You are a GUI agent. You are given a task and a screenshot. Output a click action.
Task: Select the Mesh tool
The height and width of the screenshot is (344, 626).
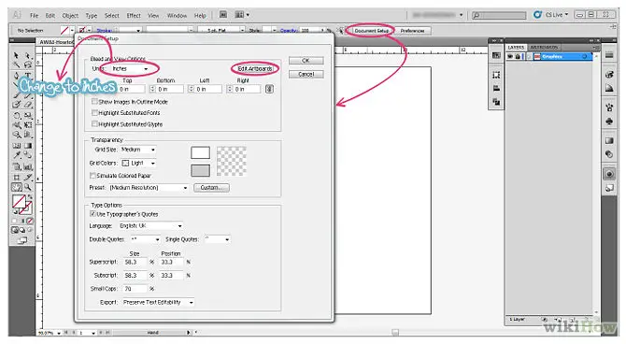(x=17, y=146)
